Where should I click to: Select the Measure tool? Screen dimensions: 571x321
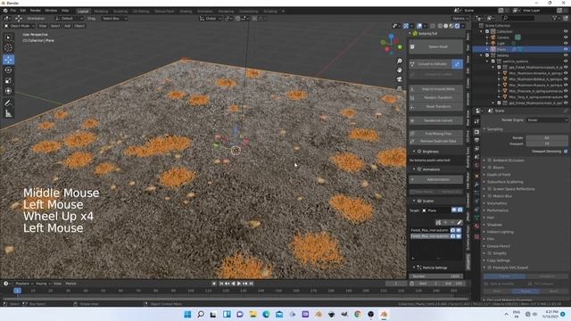tap(8, 114)
